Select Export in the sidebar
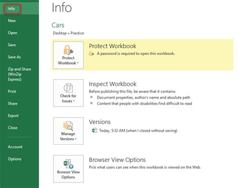This screenshot has height=188, width=238. click(x=13, y=116)
